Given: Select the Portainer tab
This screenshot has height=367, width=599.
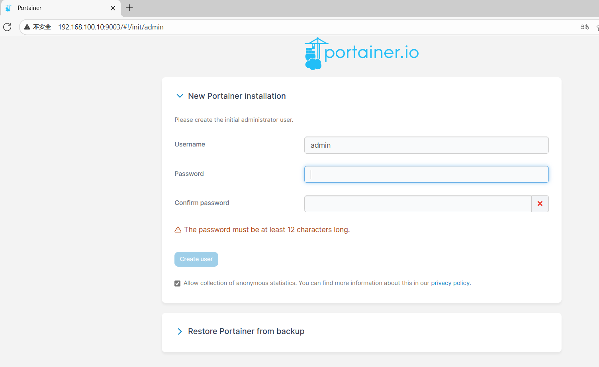Looking at the screenshot, I should pos(61,8).
